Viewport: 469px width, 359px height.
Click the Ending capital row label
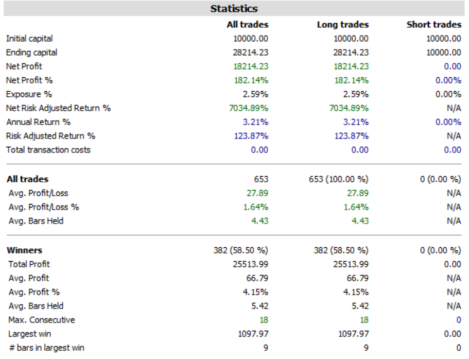(x=31, y=52)
